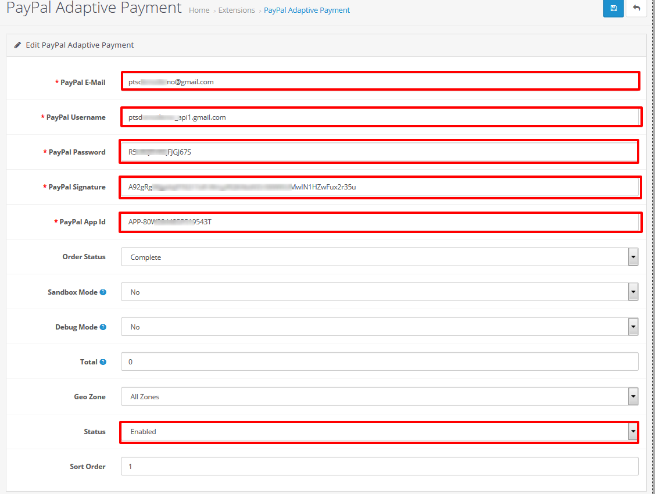
Task: Click the Sandbox Mode label
Action: [73, 292]
